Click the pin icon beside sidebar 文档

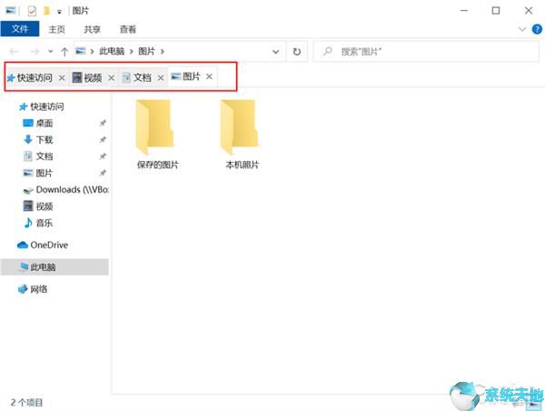103,156
